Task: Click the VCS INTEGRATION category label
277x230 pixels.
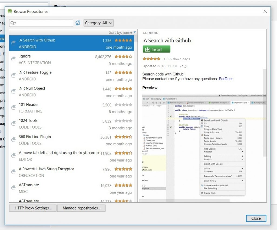Action: tap(35, 63)
